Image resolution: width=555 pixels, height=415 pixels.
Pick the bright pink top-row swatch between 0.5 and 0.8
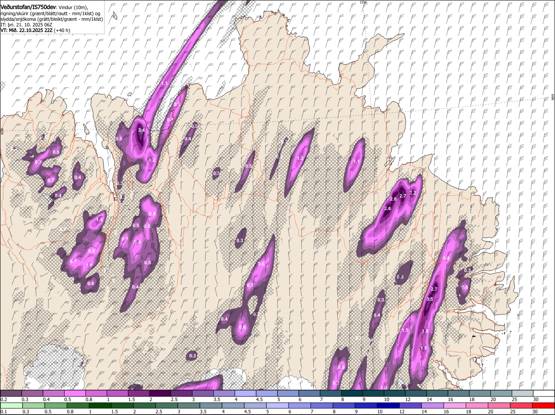[75, 393]
